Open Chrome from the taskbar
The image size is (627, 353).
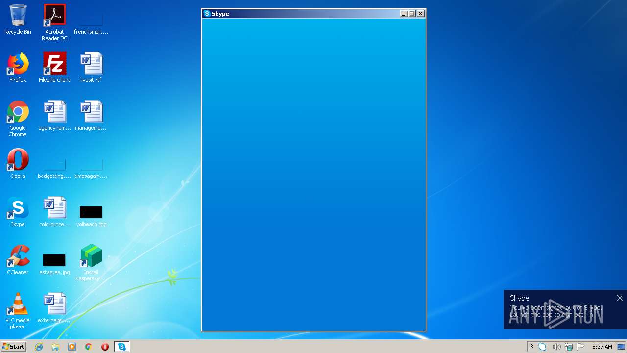pos(89,347)
